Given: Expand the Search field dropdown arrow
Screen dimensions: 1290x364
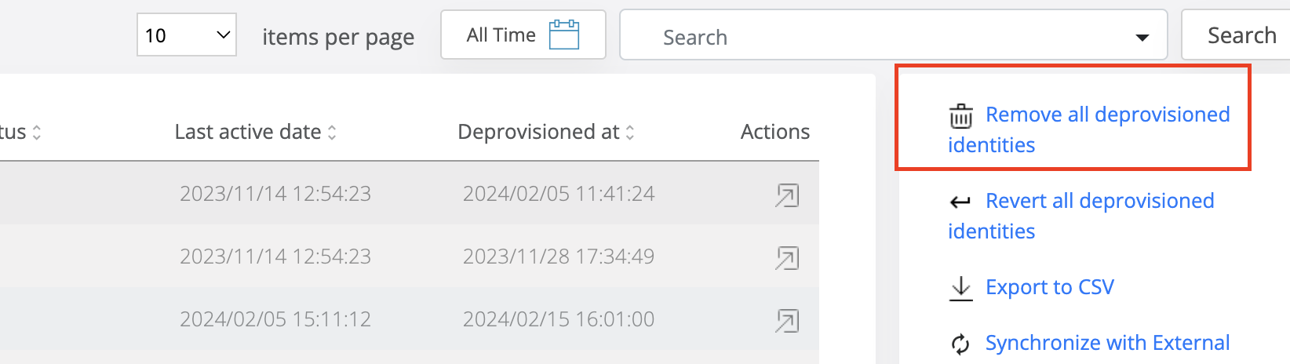Looking at the screenshot, I should click(x=1142, y=37).
